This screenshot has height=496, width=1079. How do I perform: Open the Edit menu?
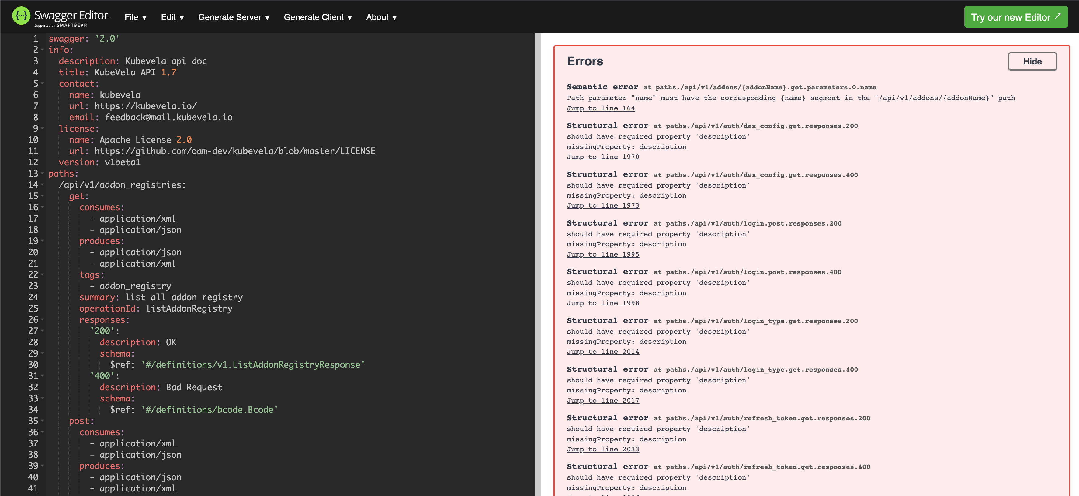pos(172,17)
